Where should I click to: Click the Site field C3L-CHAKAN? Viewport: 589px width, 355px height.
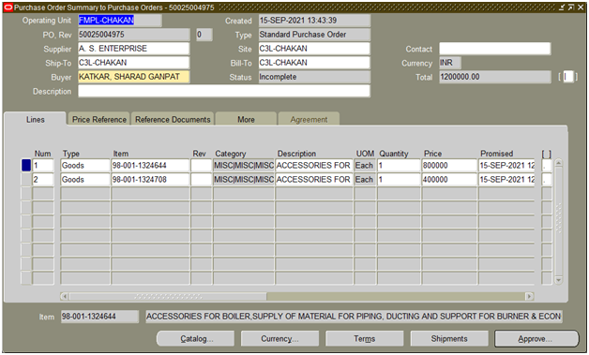coord(314,49)
